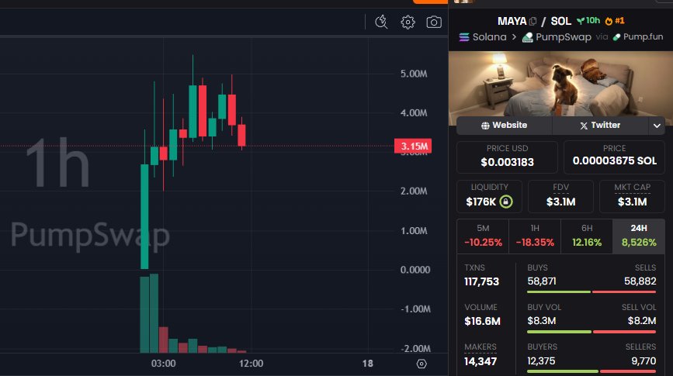Click the 03:00 time axis label
Viewport: 673px width, 376px height.
pos(163,364)
